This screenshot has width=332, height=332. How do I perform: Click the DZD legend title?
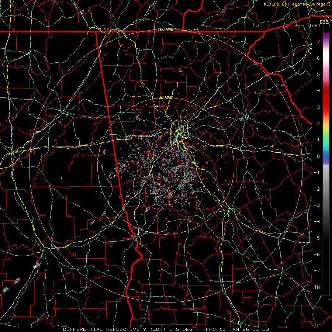point(324,22)
